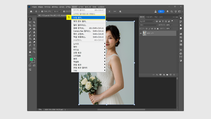This screenshot has width=211, height=119.
Task: Open the comments speech bubble panel icon
Action: [x=181, y=29]
